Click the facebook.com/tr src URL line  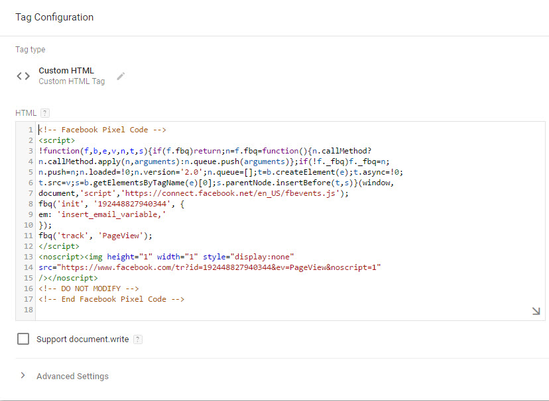(210, 267)
